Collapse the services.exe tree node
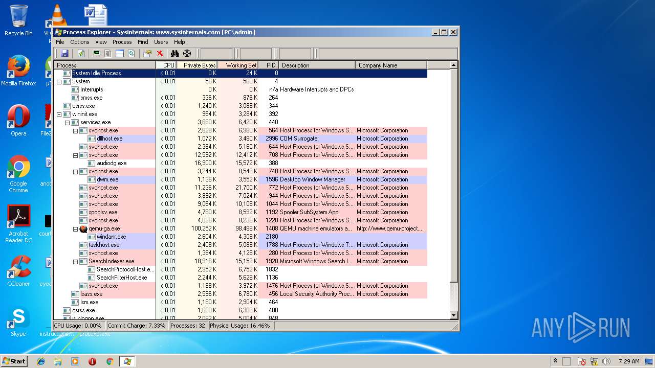The height and width of the screenshot is (368, 655). pos(67,122)
